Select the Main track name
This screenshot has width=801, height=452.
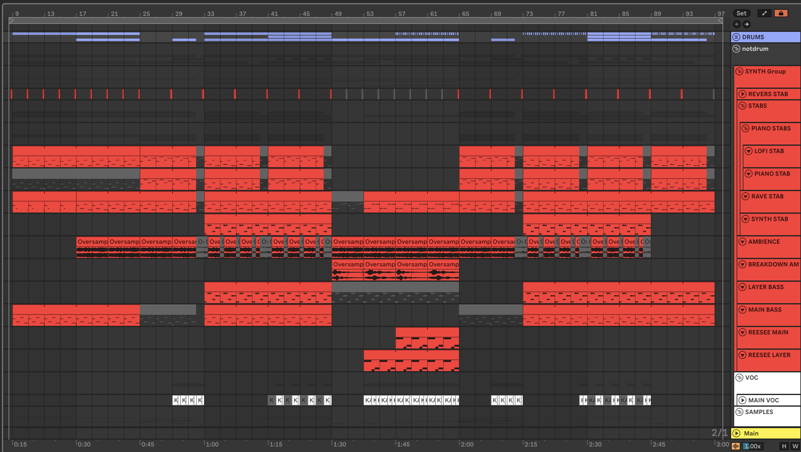pyautogui.click(x=751, y=433)
